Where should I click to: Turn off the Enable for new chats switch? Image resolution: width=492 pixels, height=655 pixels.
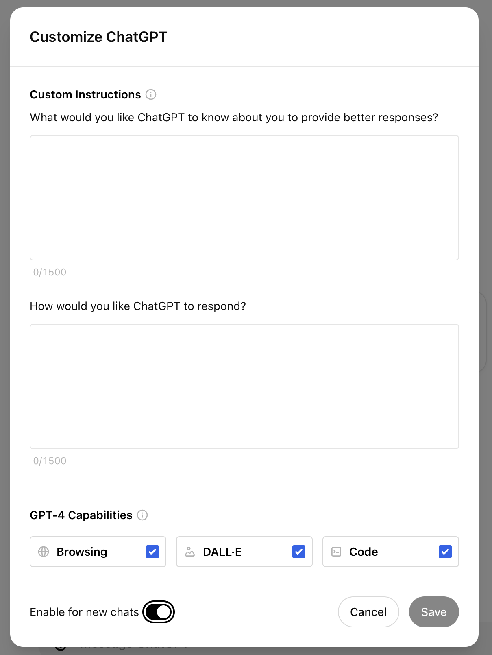(x=159, y=612)
